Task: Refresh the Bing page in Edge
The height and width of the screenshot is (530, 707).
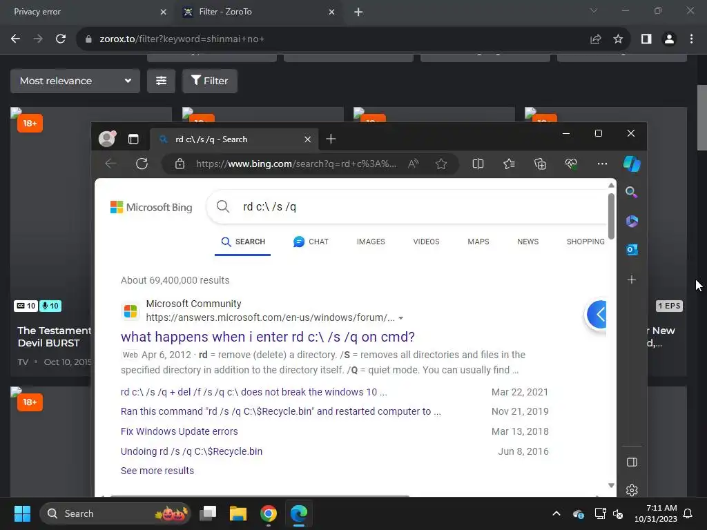Action: 142,164
